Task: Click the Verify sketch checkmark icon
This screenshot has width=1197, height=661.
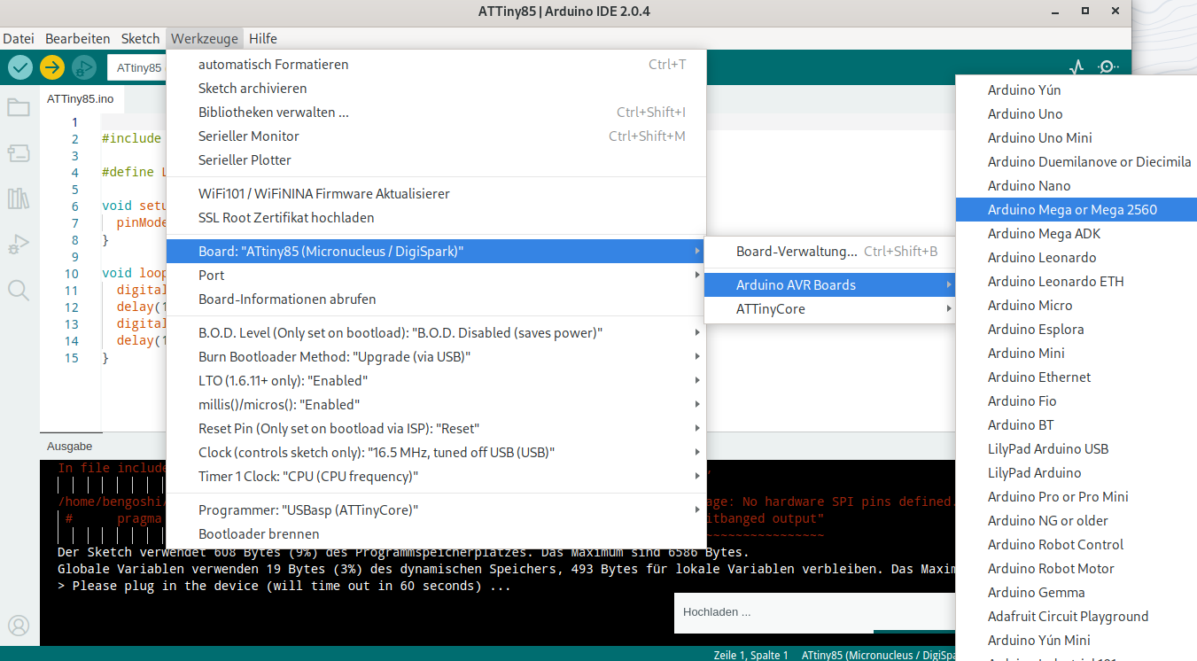Action: click(x=20, y=67)
